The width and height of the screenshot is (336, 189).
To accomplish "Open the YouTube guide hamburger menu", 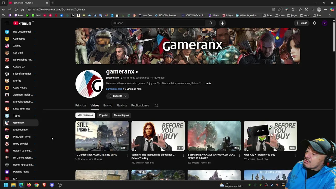I will pyautogui.click(x=7, y=23).
